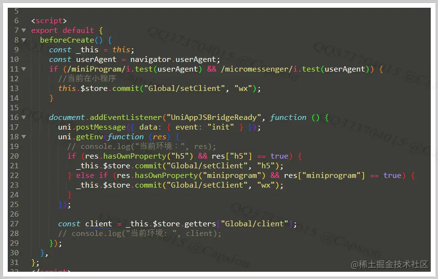This screenshot has height=279, width=438.
Task: Click line number 20 in the gutter
Action: click(14, 156)
